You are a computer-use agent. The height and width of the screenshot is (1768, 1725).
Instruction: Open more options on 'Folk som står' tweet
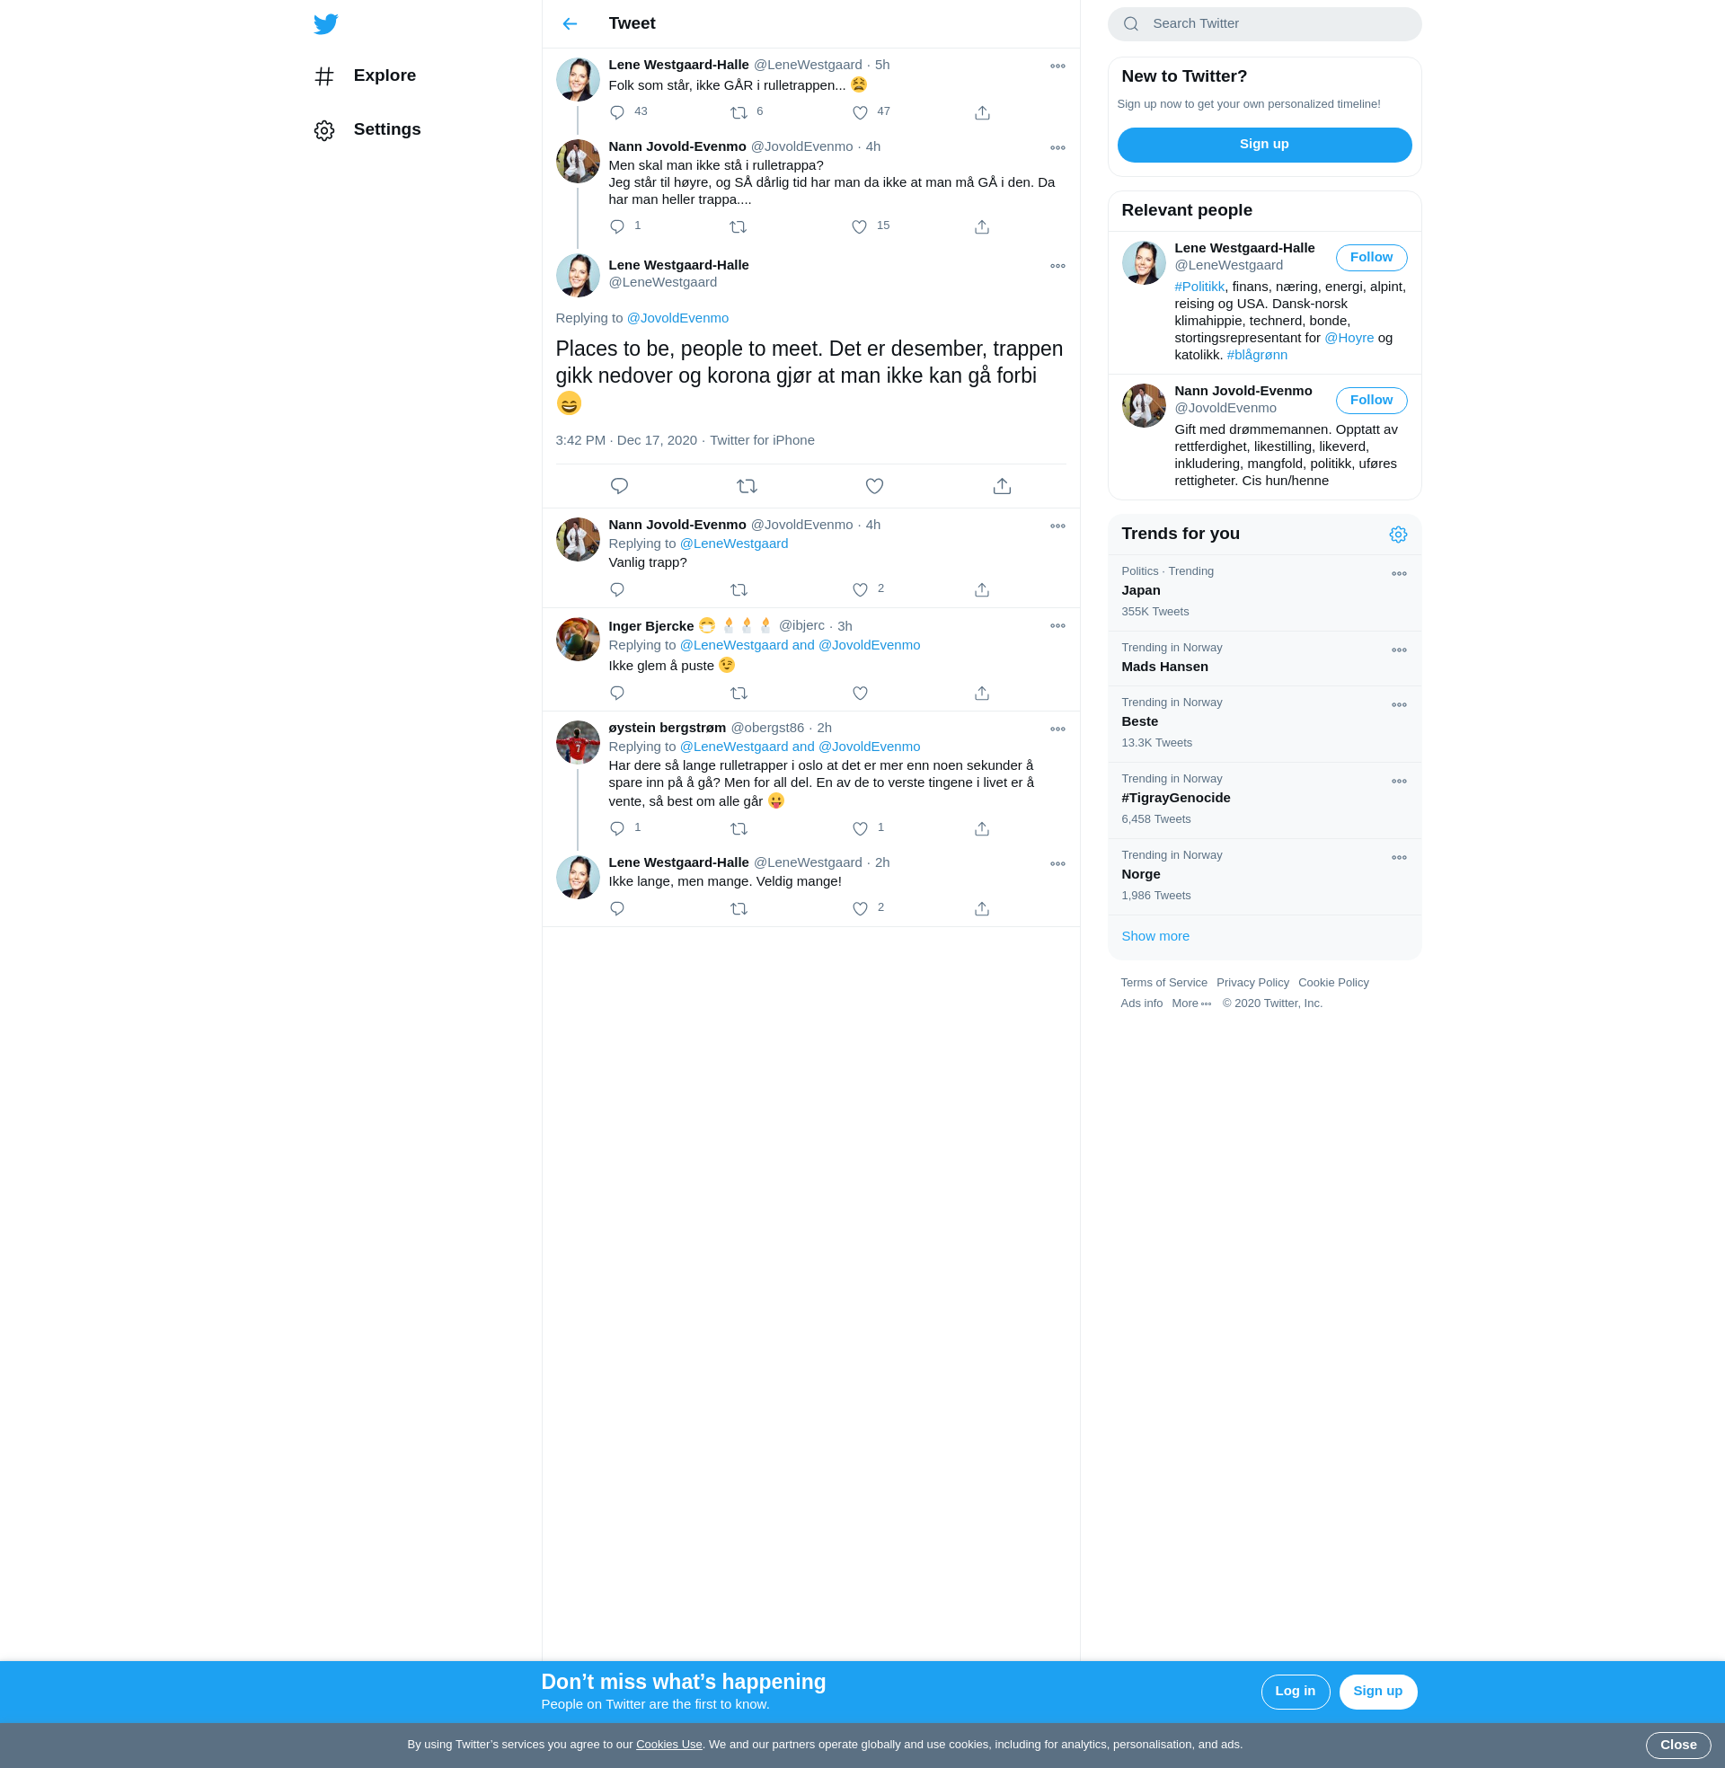1057,66
